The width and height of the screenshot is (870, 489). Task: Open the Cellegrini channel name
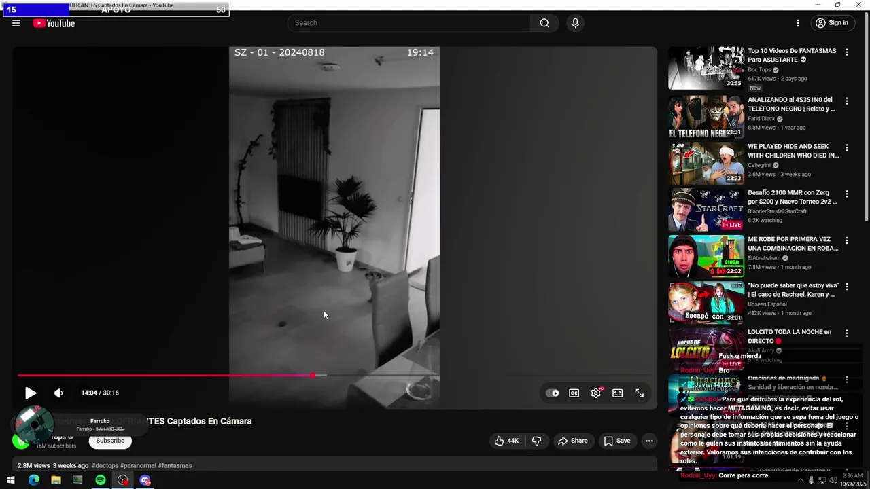(759, 165)
